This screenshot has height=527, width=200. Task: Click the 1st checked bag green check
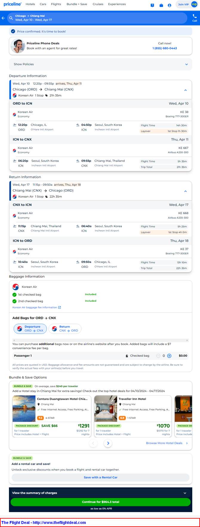pos(14,295)
